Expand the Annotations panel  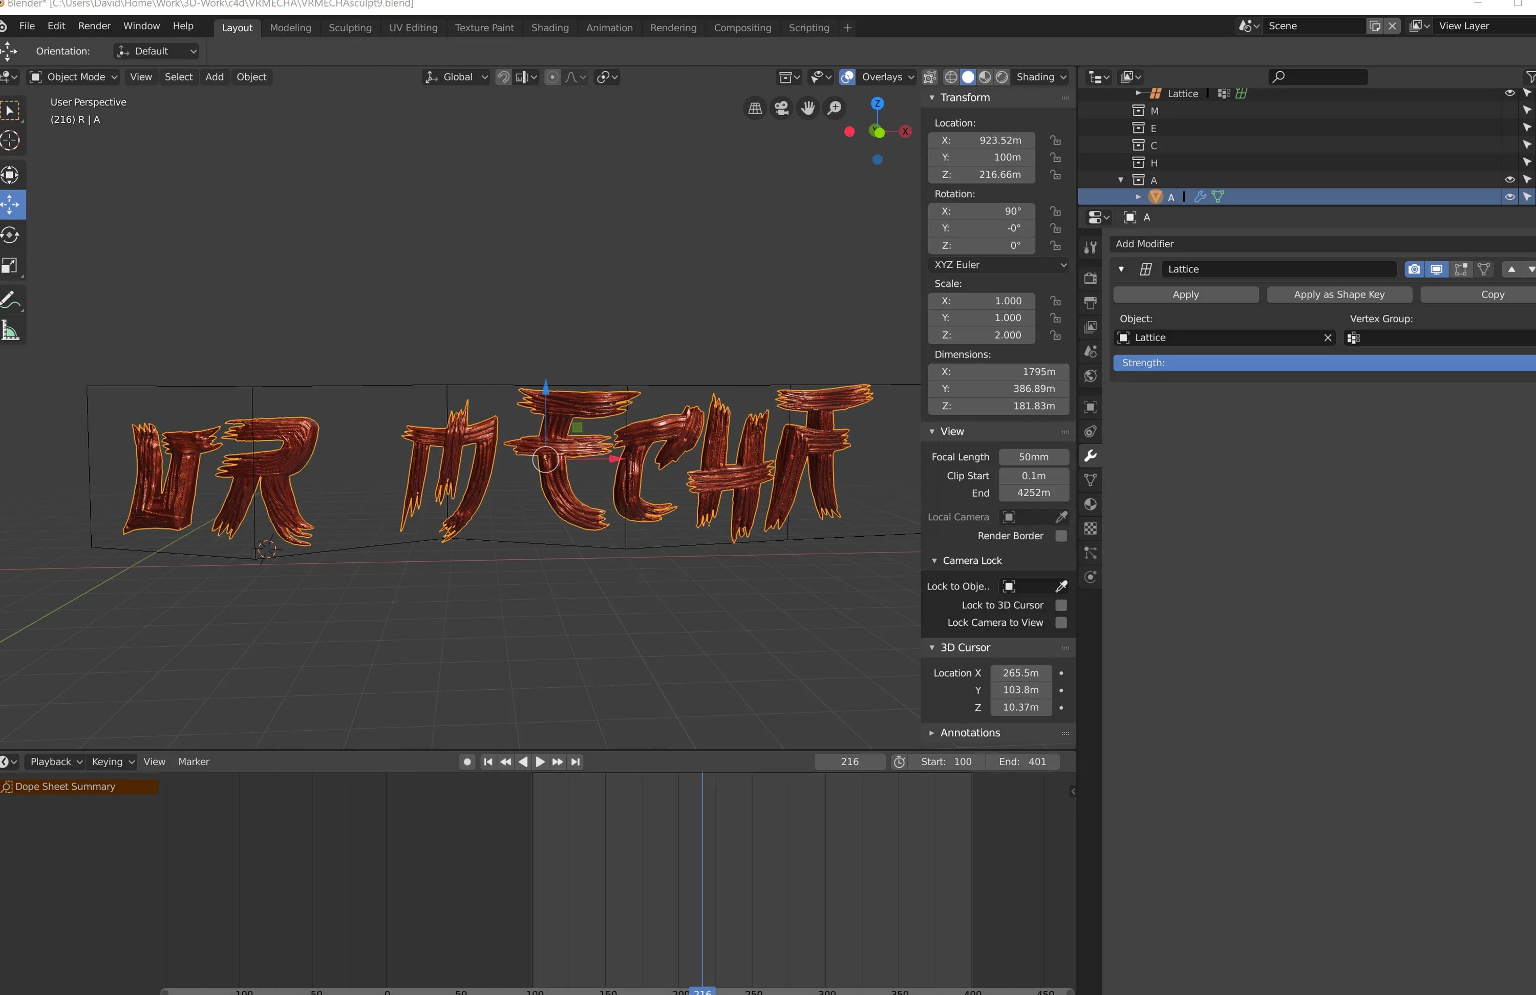tap(969, 733)
